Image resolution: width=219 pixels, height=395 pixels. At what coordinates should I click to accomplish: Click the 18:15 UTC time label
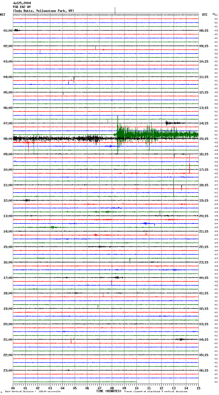pos(204,185)
